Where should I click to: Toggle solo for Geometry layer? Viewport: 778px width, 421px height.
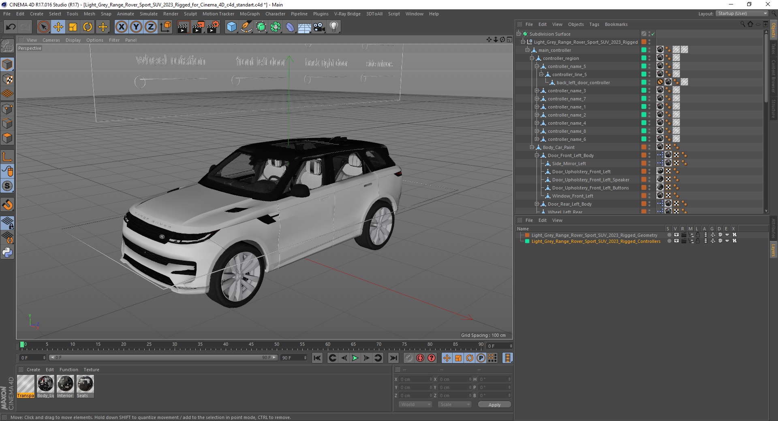(669, 235)
